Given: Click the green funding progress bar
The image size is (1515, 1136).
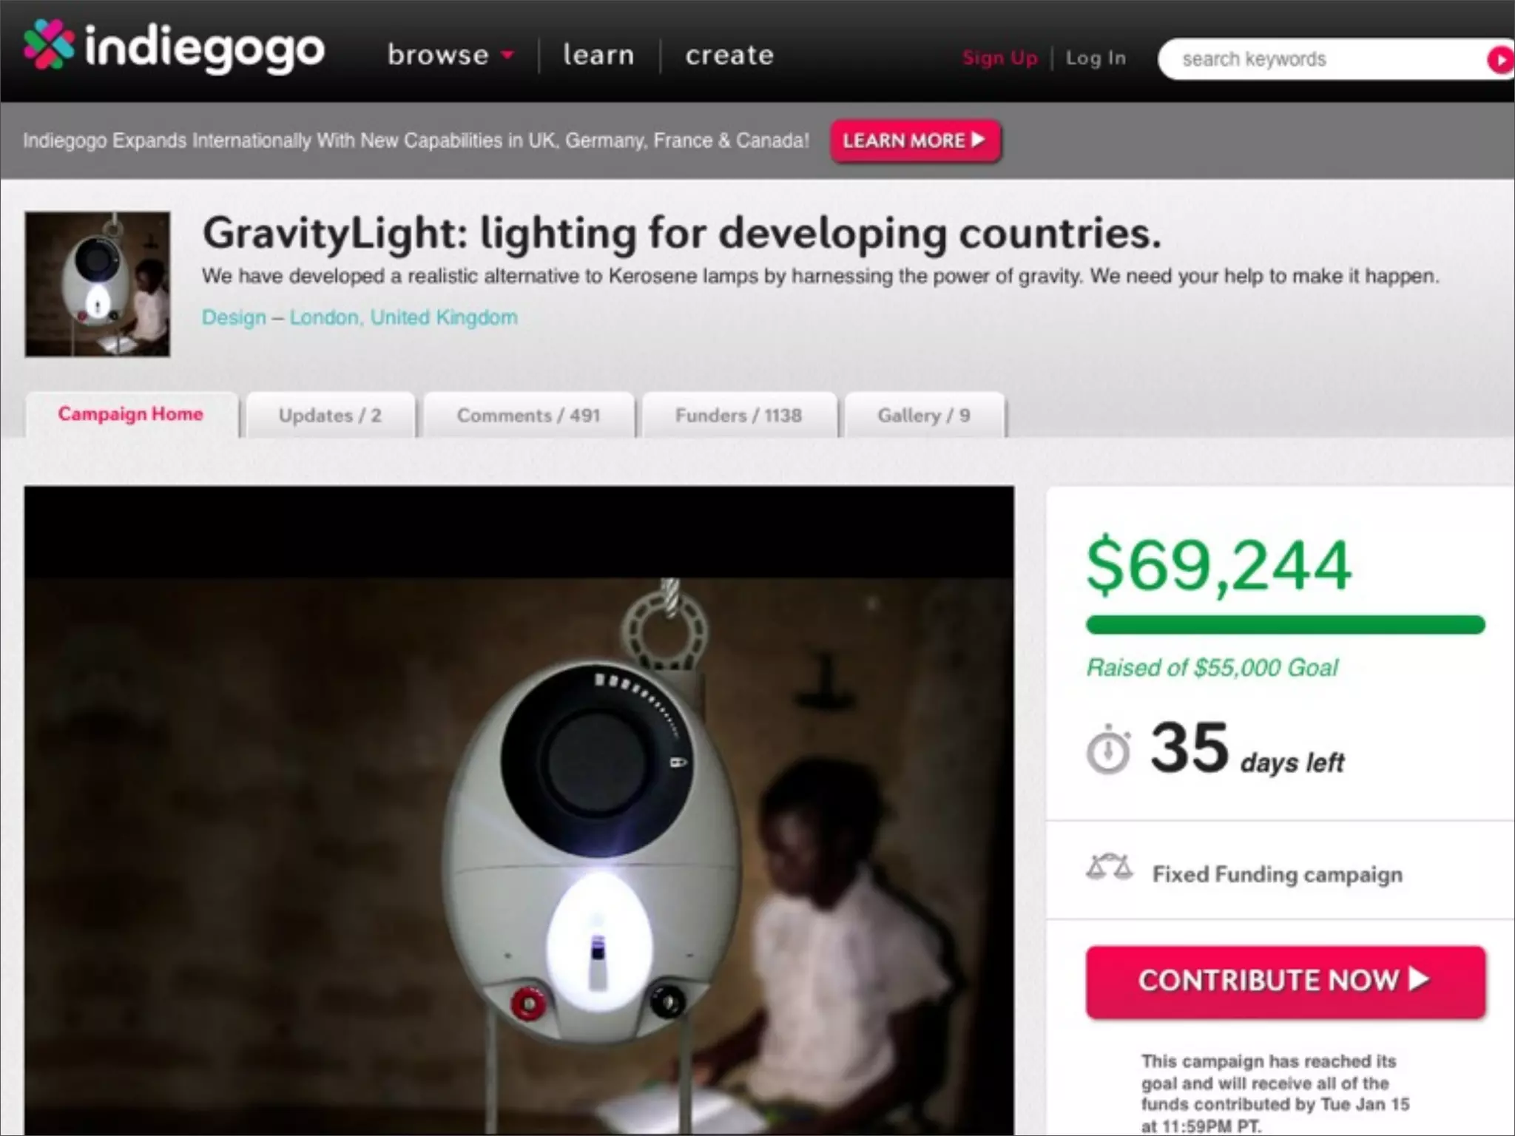Looking at the screenshot, I should [x=1286, y=625].
